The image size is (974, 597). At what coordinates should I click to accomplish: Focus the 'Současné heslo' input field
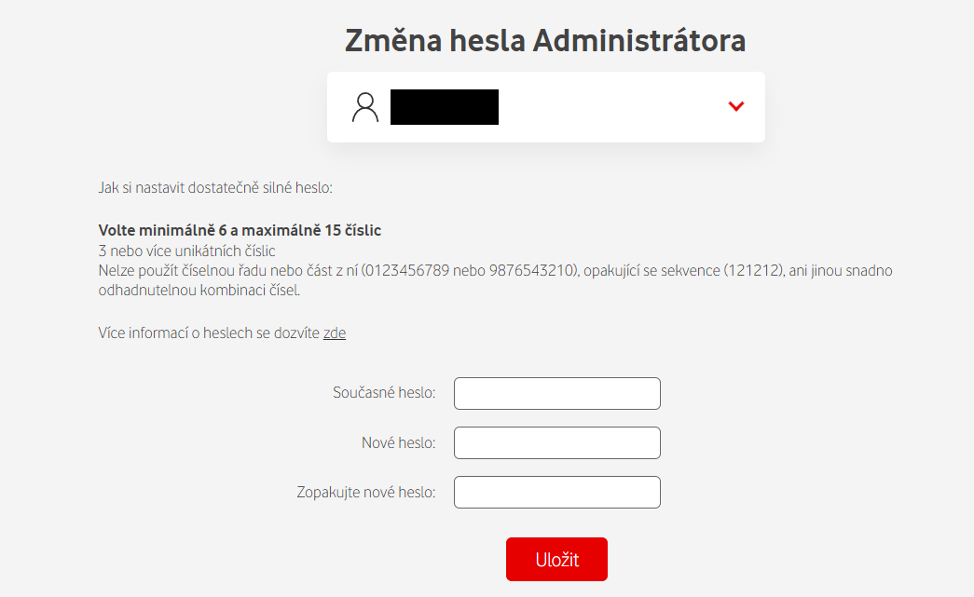[x=556, y=393]
